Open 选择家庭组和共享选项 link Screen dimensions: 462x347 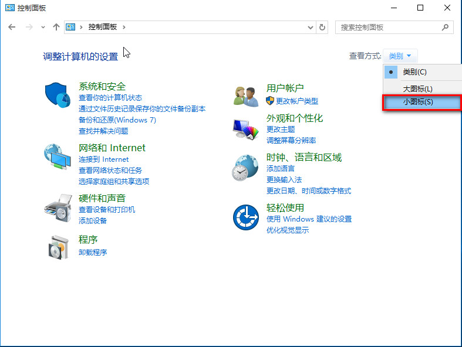tap(114, 181)
